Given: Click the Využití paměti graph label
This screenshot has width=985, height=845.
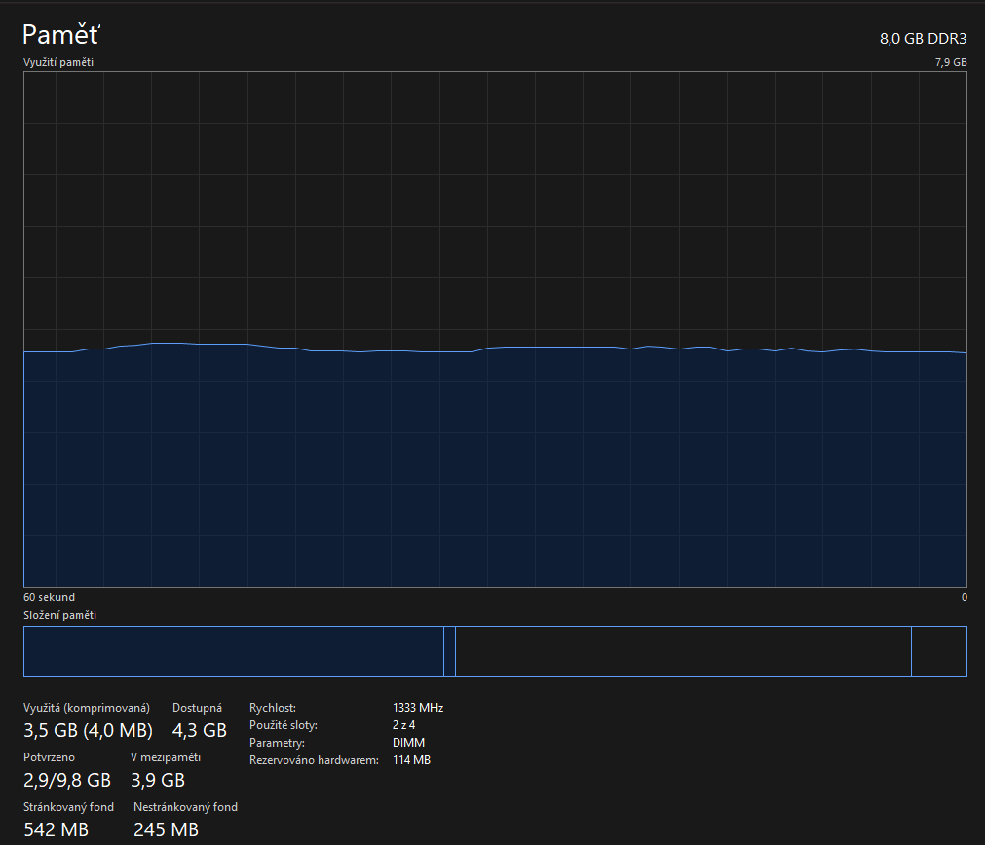Looking at the screenshot, I should (x=58, y=62).
